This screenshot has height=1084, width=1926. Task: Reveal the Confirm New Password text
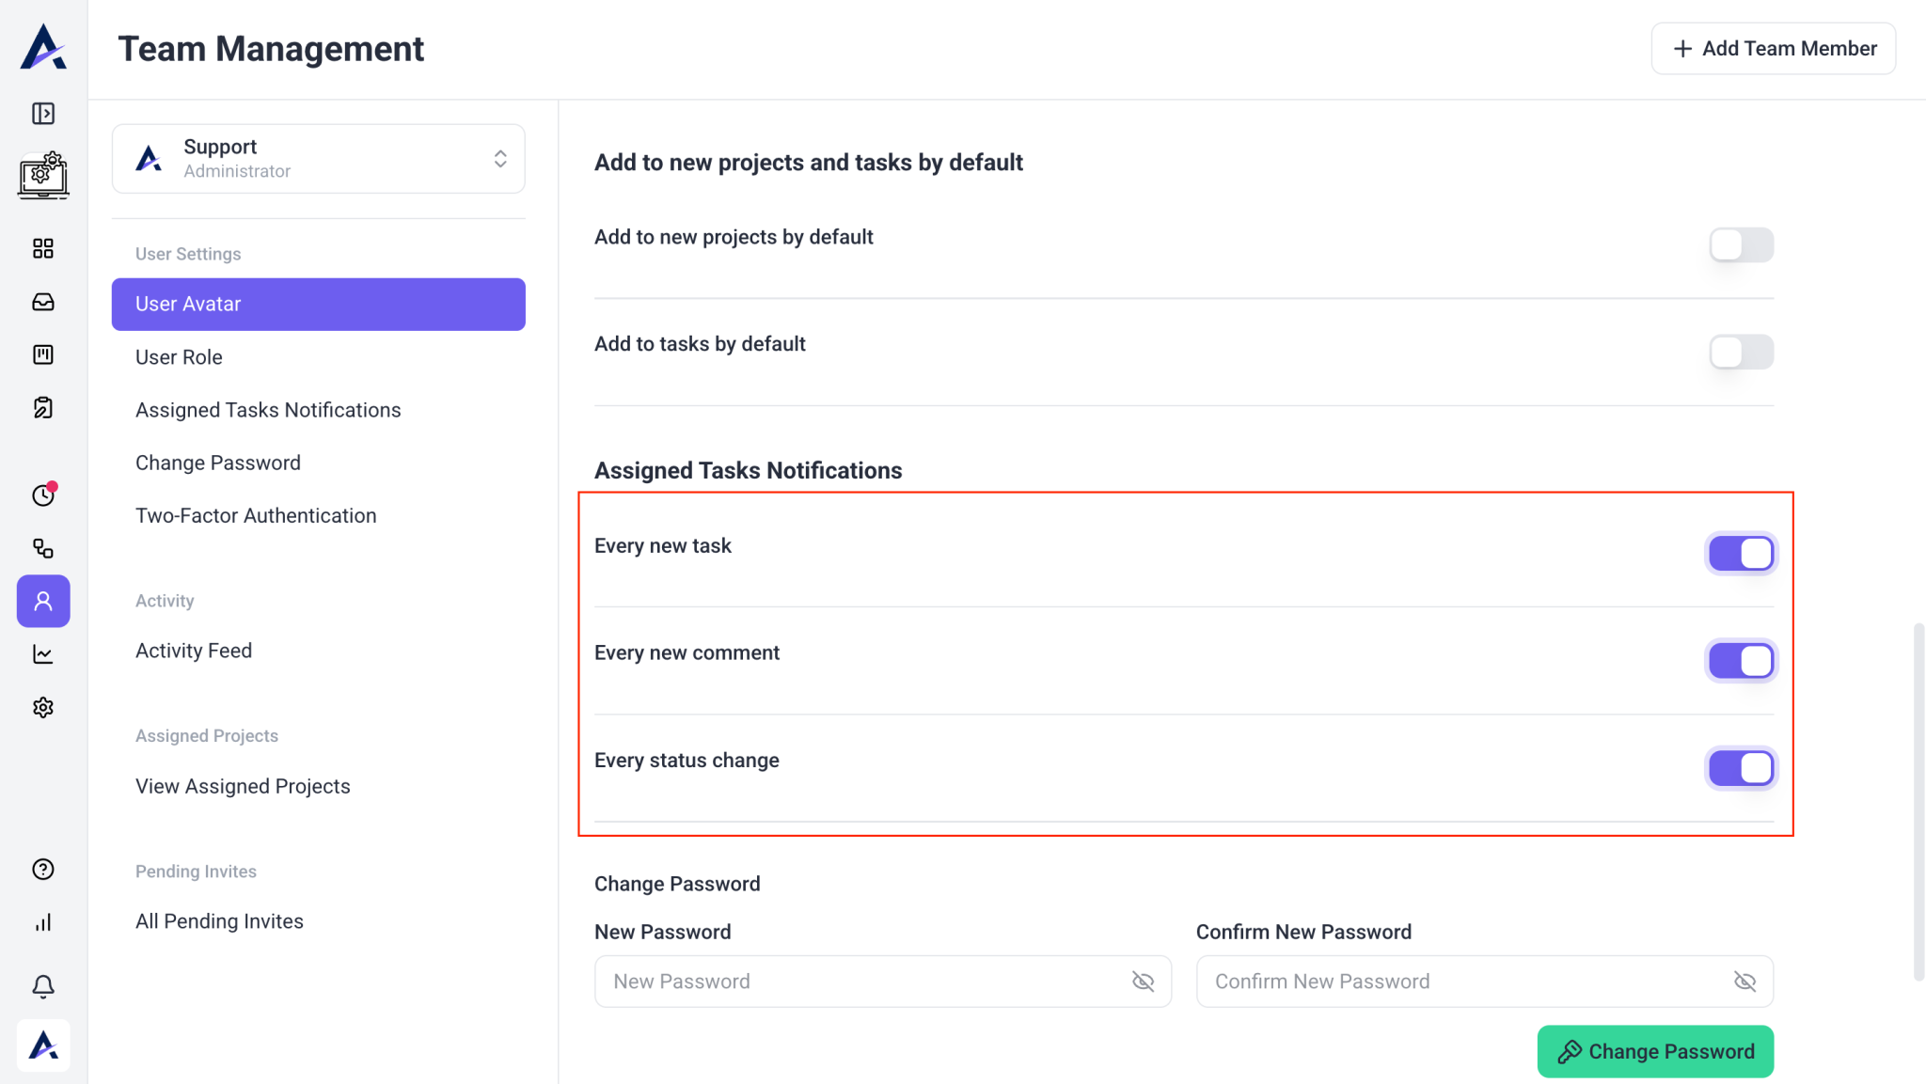(x=1744, y=982)
